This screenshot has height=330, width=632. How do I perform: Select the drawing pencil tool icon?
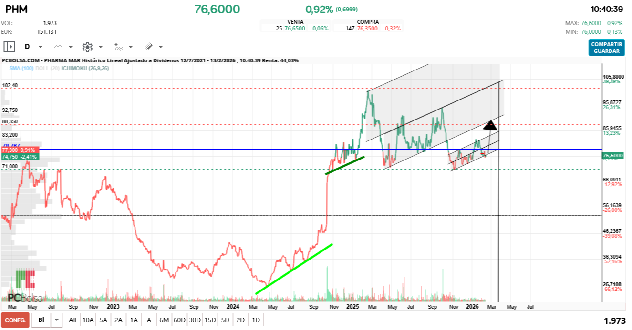pyautogui.click(x=148, y=47)
